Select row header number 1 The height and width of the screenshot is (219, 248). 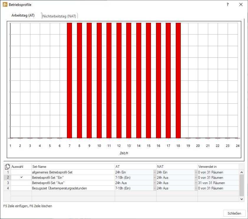(x=8, y=172)
